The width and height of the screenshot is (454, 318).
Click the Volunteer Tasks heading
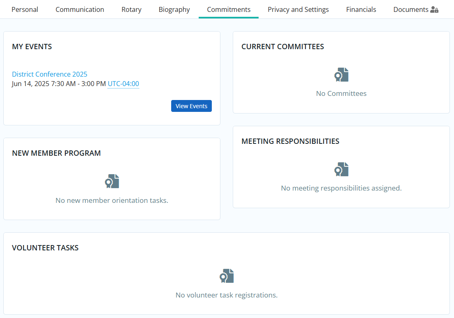(45, 248)
